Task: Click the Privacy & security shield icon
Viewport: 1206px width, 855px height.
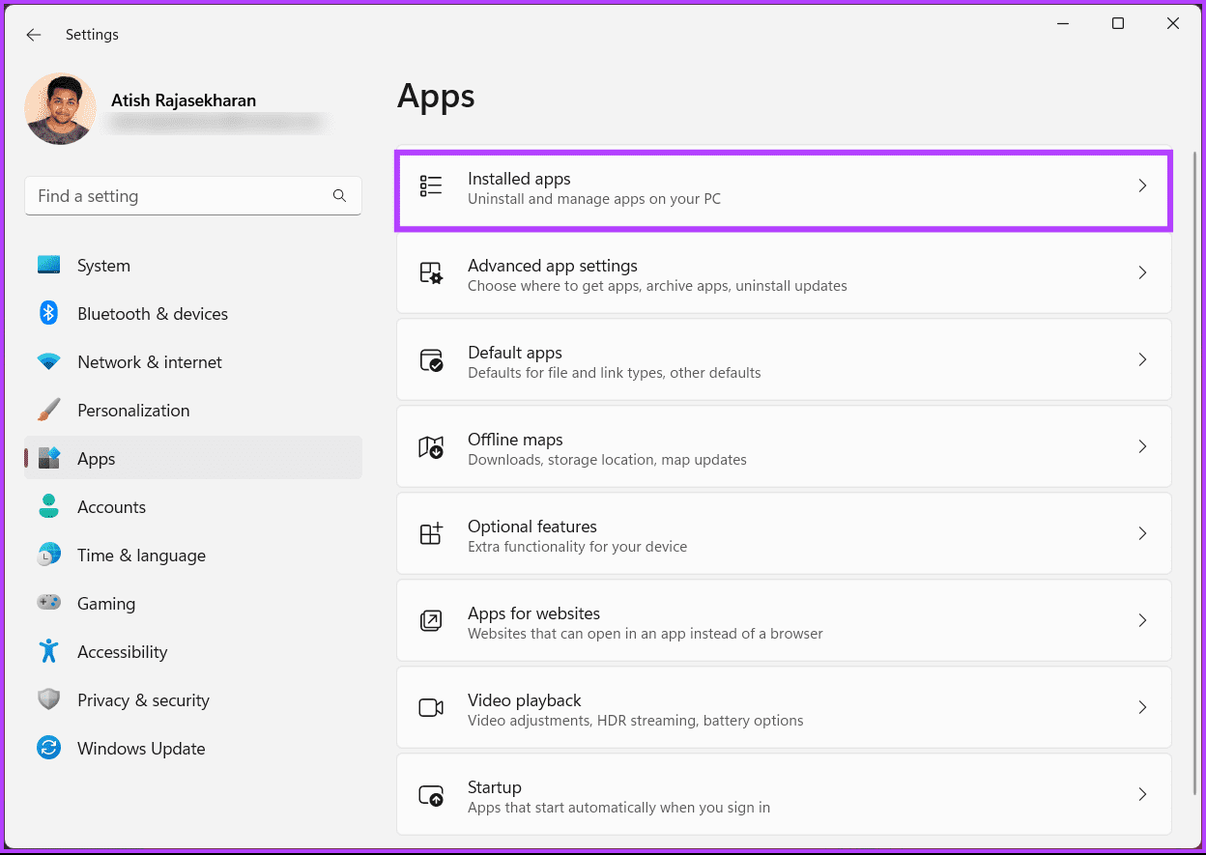Action: [49, 699]
